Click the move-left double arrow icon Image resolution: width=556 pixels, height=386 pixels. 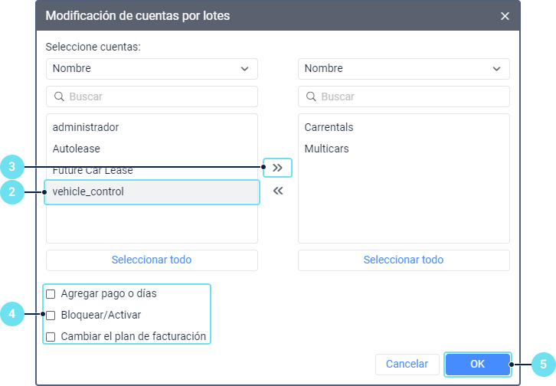point(277,191)
